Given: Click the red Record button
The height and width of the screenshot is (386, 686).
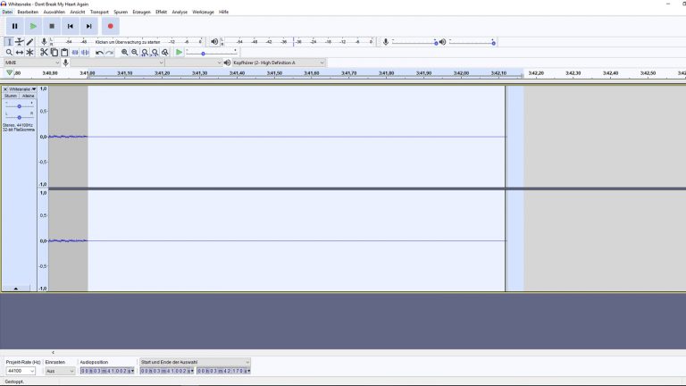Looking at the screenshot, I should (x=110, y=26).
